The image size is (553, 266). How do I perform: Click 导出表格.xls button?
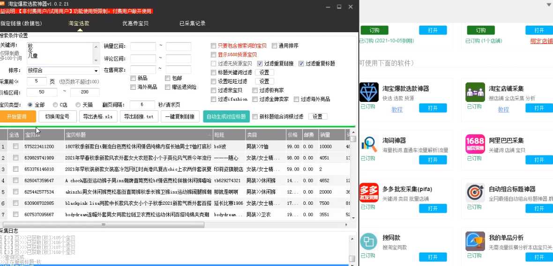(98, 116)
